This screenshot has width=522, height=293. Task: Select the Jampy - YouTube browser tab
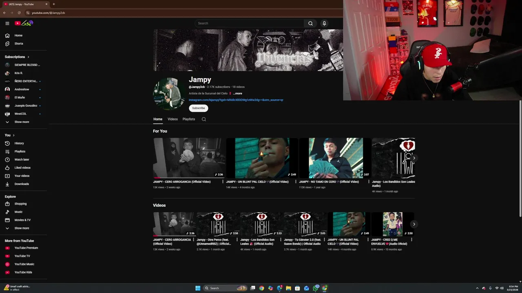24,4
